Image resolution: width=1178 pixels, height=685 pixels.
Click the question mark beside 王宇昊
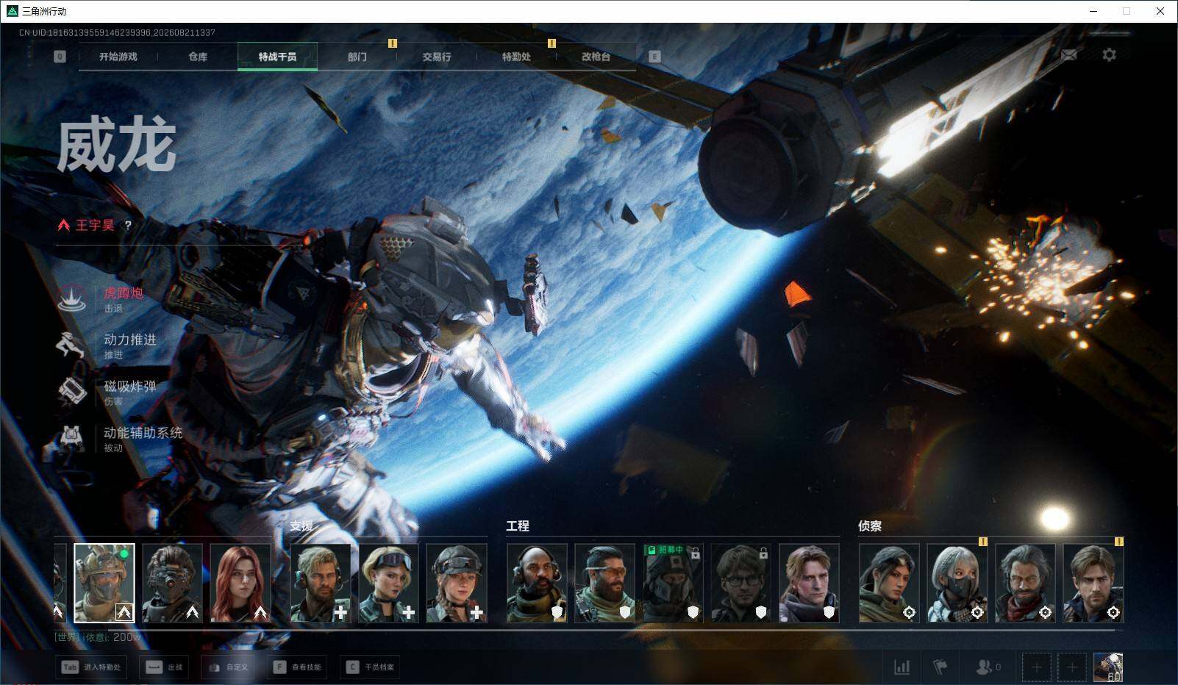128,226
